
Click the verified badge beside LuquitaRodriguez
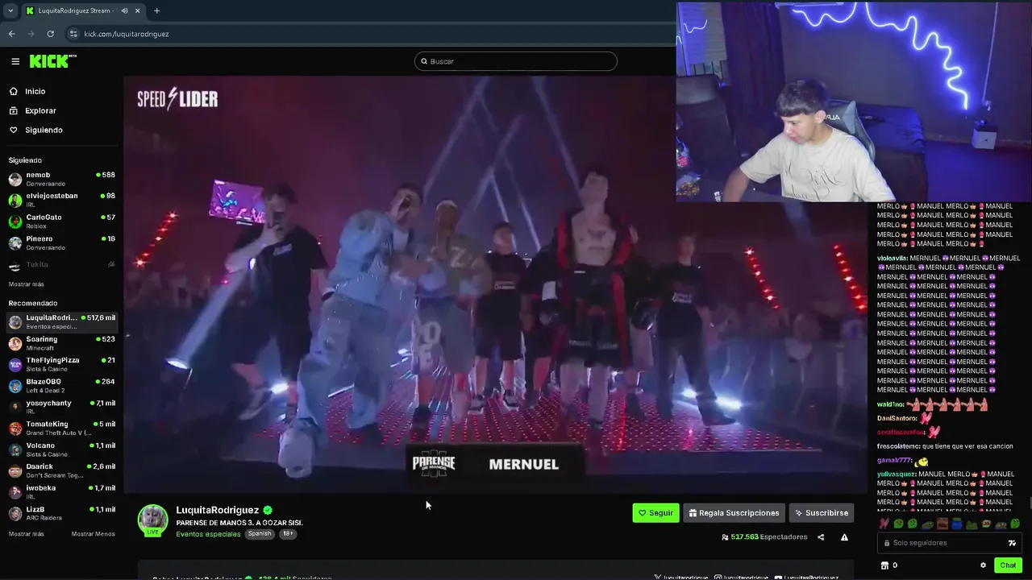pyautogui.click(x=268, y=510)
